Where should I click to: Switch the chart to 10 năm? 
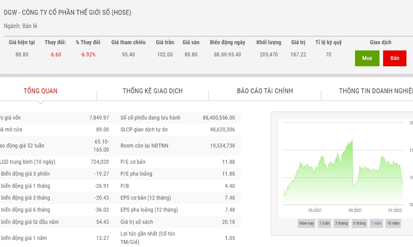click(x=393, y=223)
